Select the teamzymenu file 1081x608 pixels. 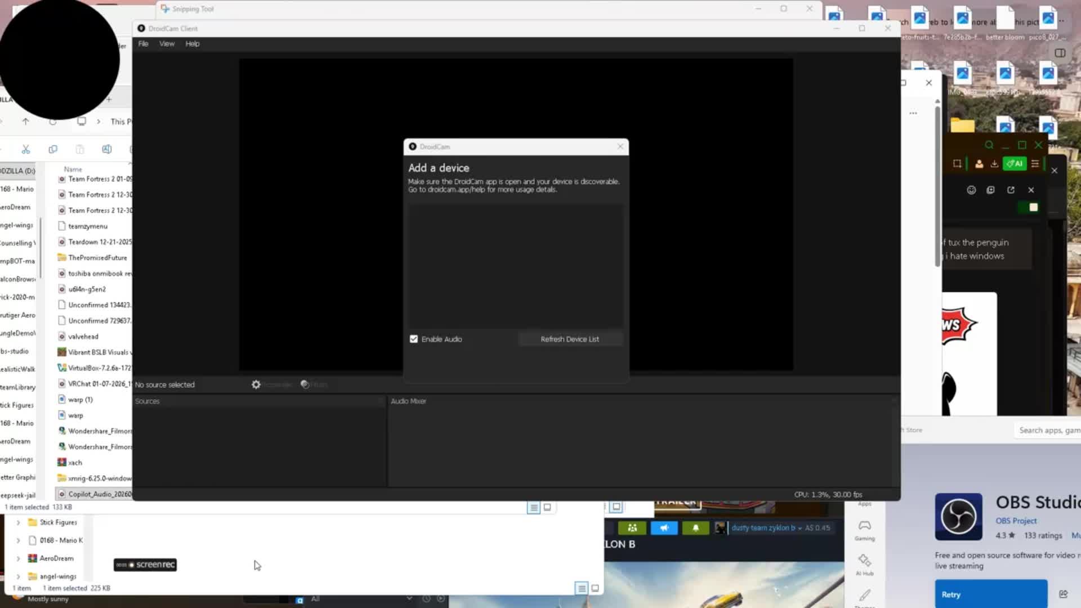pos(88,226)
